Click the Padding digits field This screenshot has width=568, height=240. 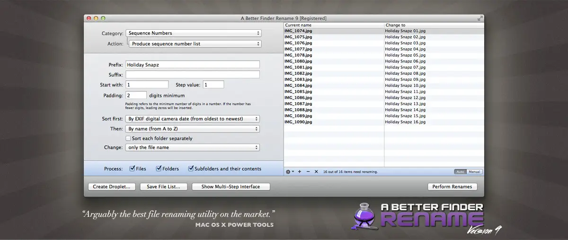tap(136, 95)
